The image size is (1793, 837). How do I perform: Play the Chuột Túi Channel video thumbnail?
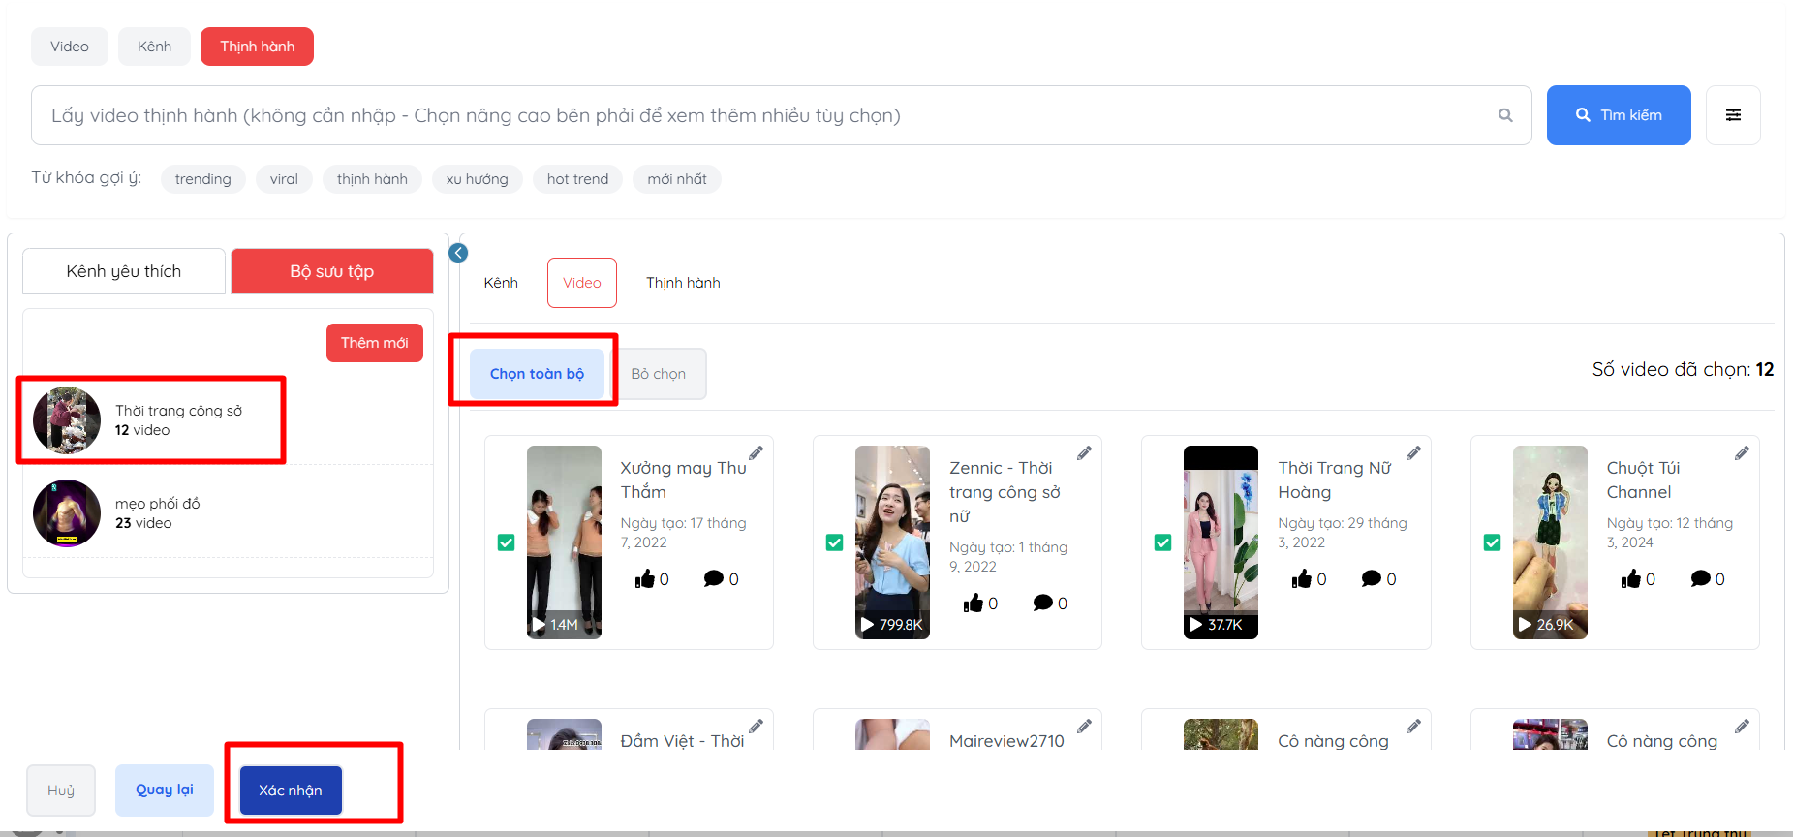(1550, 542)
